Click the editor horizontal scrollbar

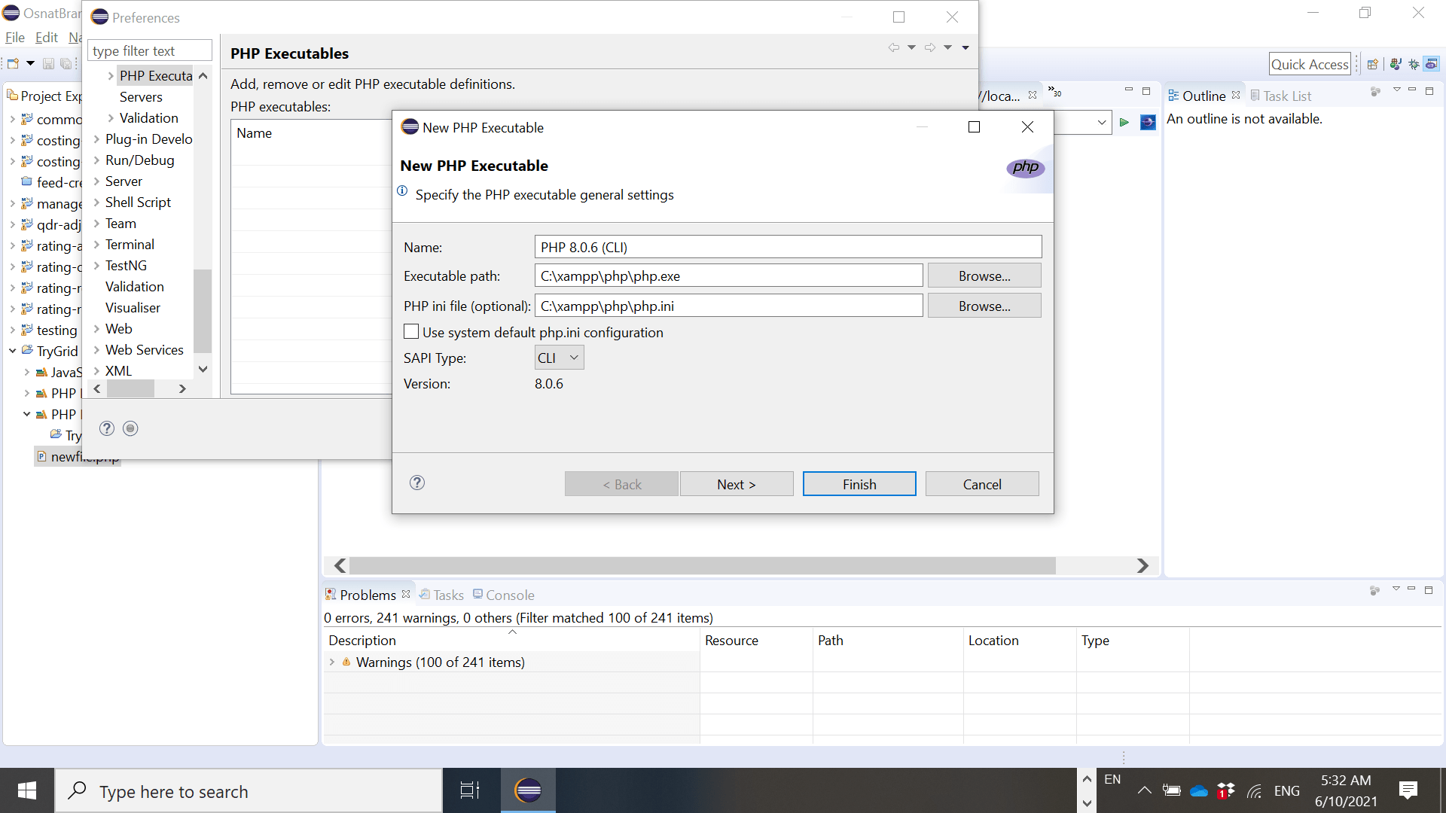click(x=702, y=565)
